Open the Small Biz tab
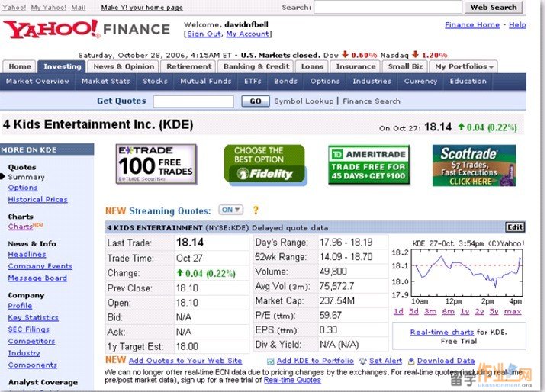Image resolution: width=547 pixels, height=392 pixels. [405, 66]
